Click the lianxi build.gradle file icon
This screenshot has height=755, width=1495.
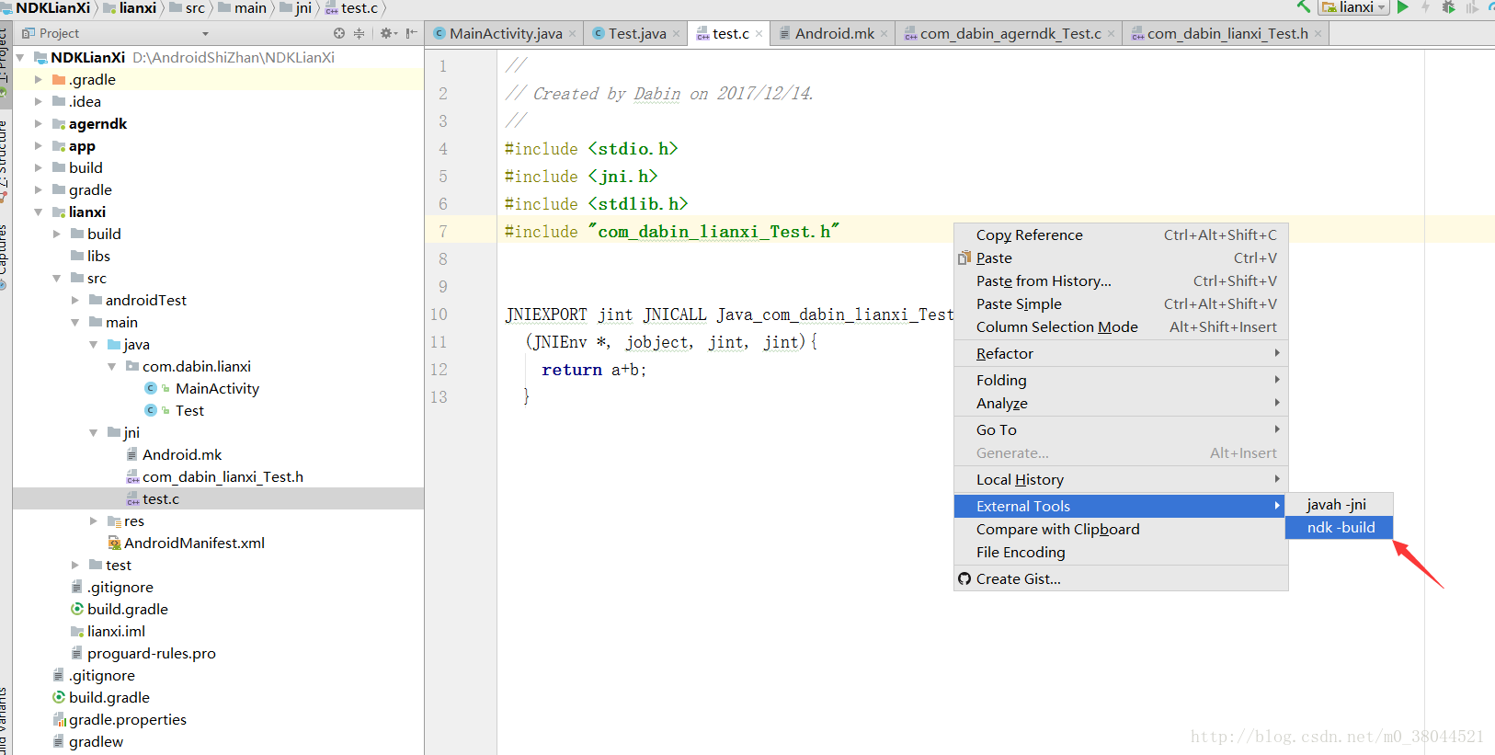pos(77,609)
